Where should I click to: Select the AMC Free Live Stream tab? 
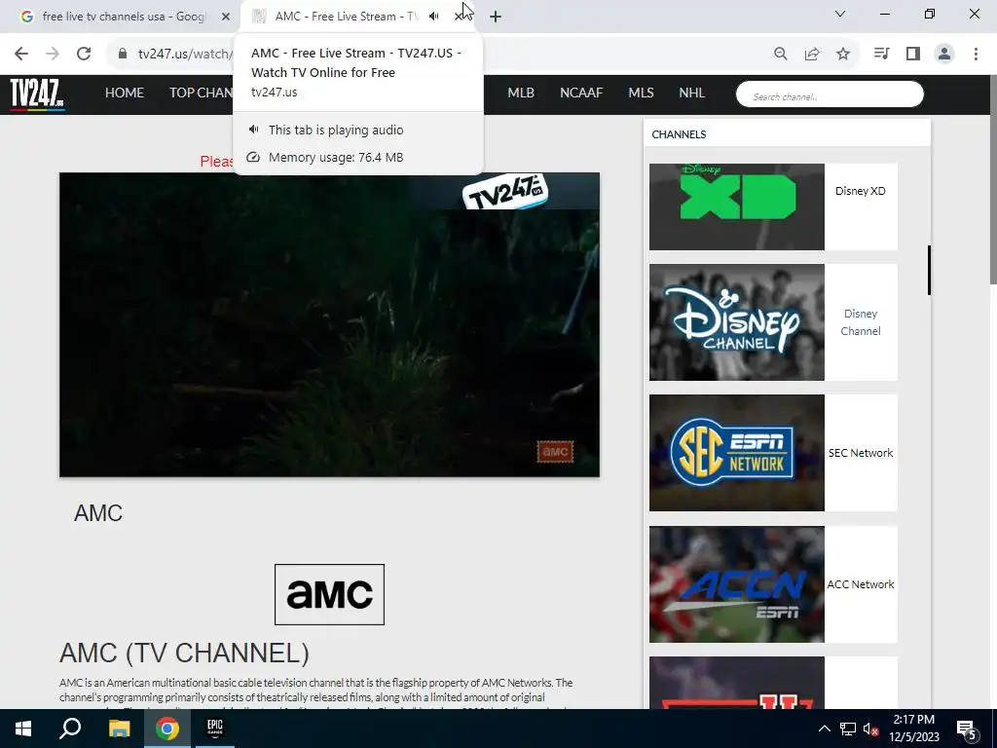click(x=347, y=17)
